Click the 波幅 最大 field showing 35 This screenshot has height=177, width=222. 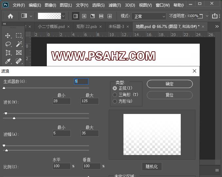(90, 133)
